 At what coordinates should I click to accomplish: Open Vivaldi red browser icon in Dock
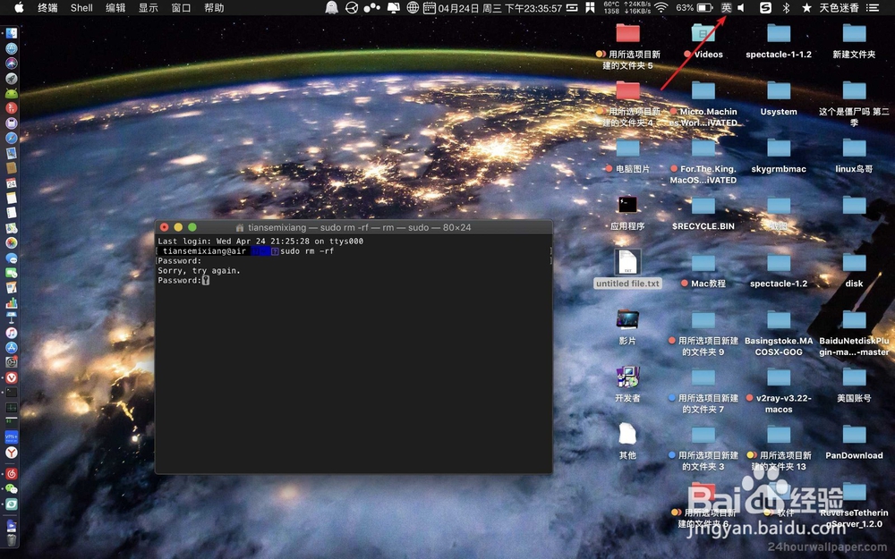pyautogui.click(x=12, y=377)
